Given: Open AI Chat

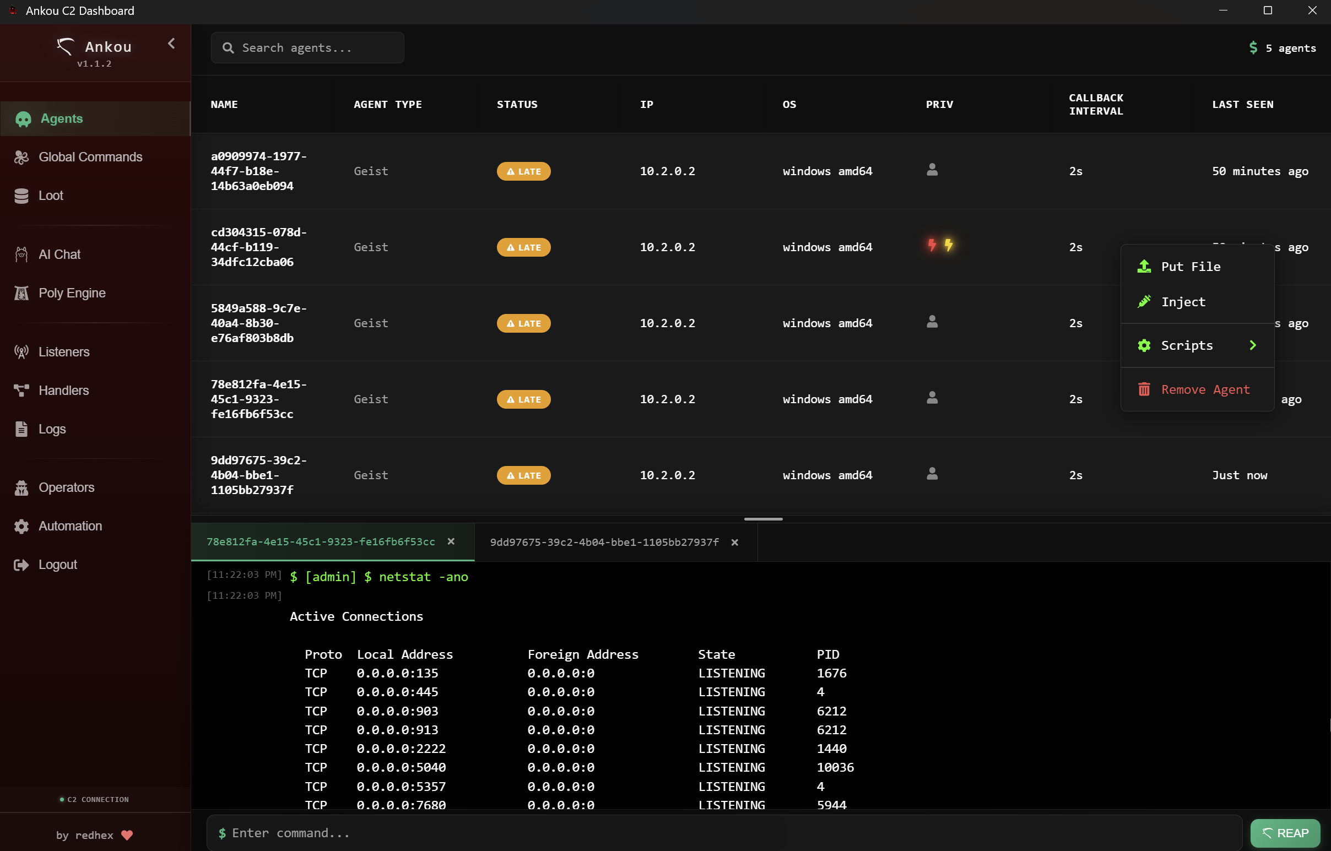Looking at the screenshot, I should pos(58,254).
